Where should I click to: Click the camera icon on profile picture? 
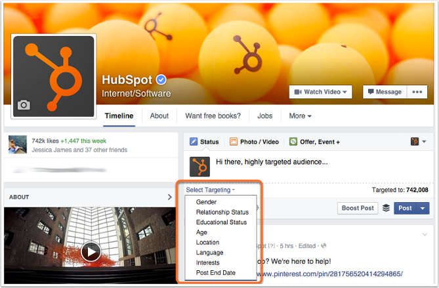pos(24,105)
